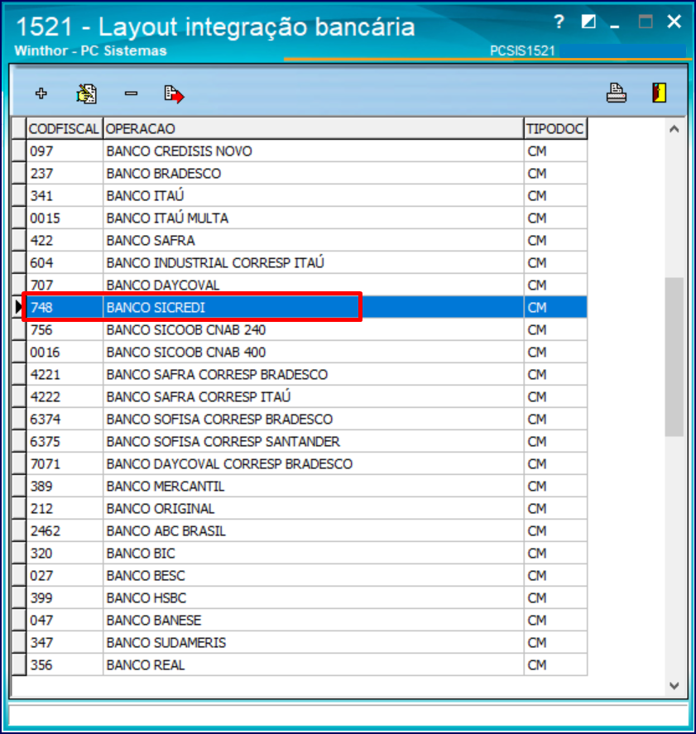696x734 pixels.
Task: Select the BANCO ORIGINAL row
Action: 306,508
